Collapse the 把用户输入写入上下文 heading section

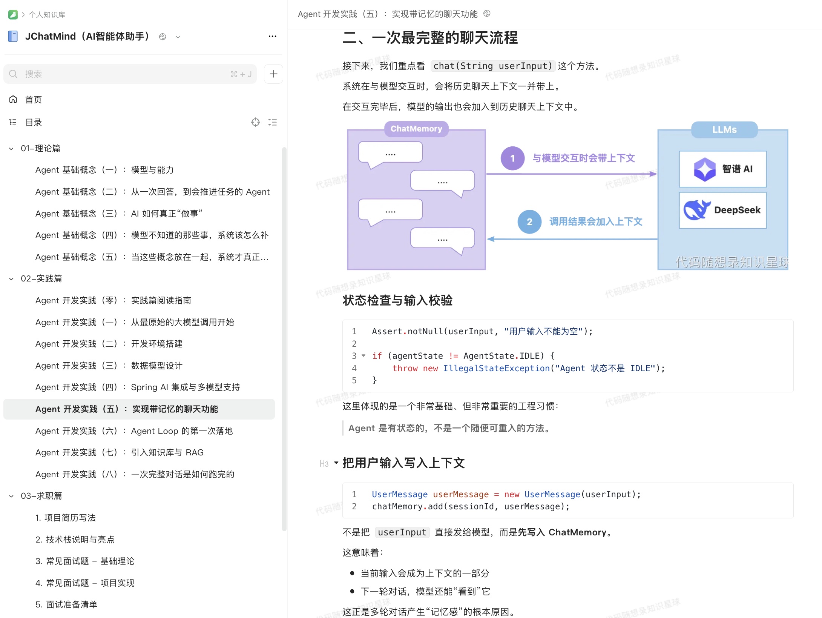point(336,463)
